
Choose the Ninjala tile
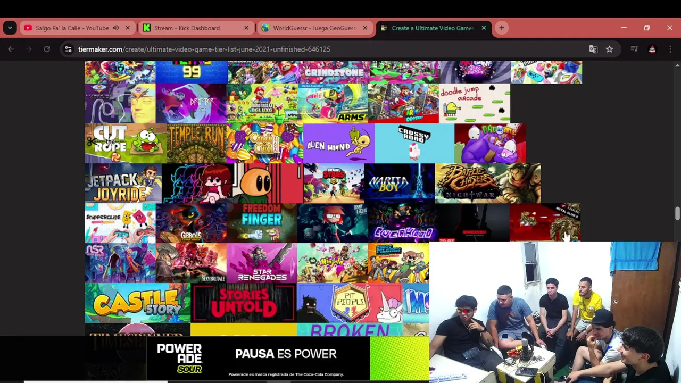click(x=333, y=263)
